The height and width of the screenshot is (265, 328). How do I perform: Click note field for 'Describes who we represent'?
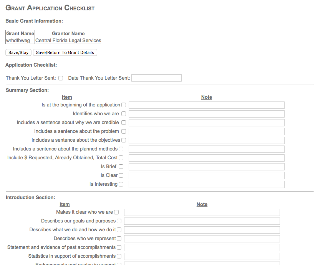pos(202,239)
